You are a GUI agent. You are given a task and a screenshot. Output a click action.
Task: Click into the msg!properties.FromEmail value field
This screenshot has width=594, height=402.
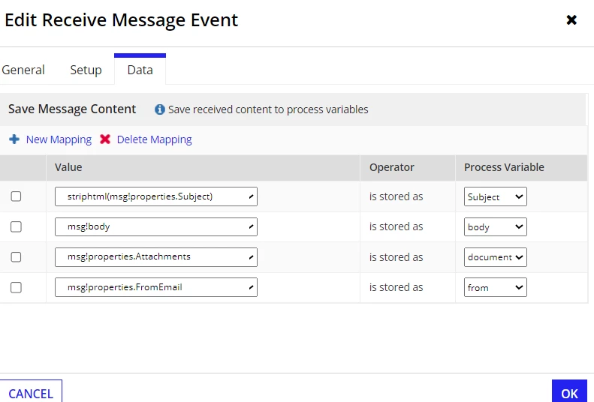pos(156,287)
